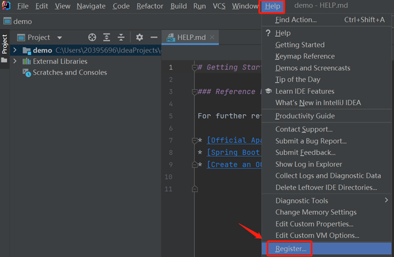Show Tip of the Day
The width and height of the screenshot is (394, 257).
[327, 79]
